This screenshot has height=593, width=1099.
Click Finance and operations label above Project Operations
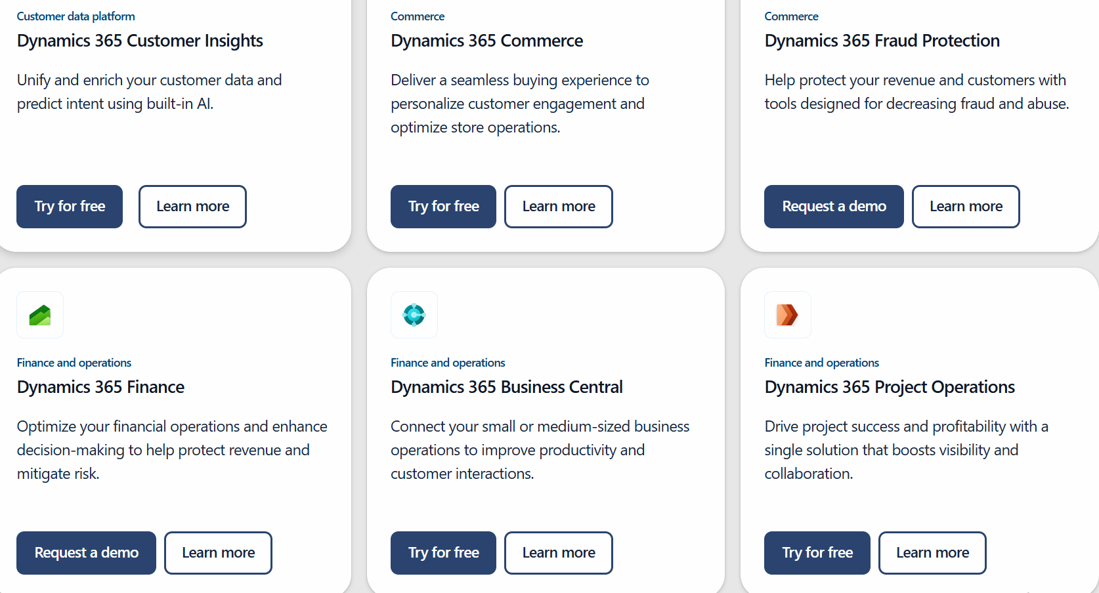(x=821, y=363)
